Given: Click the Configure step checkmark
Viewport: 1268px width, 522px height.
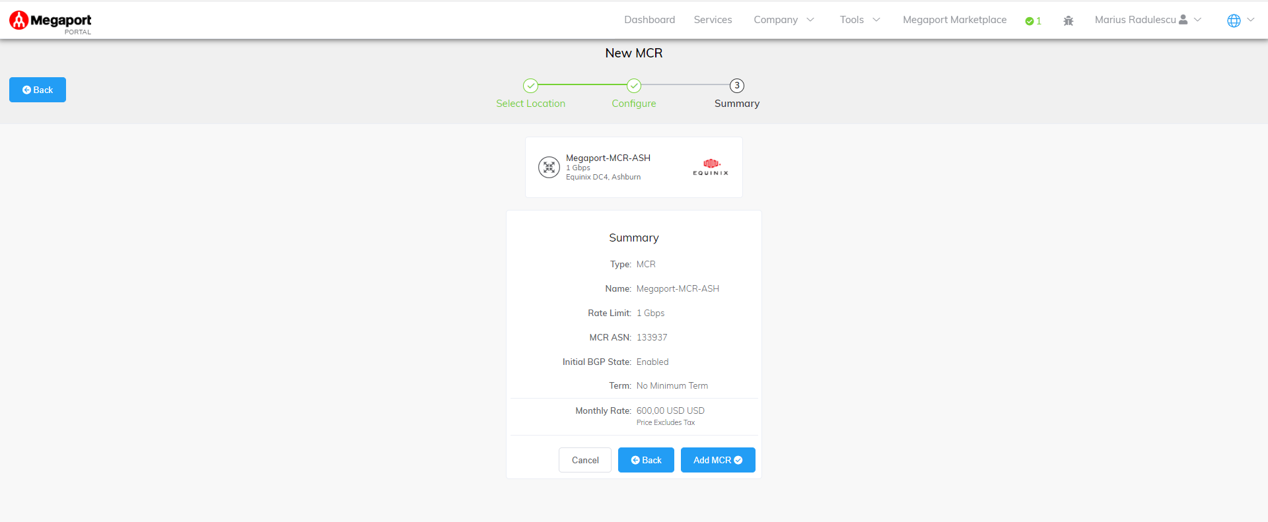Looking at the screenshot, I should coord(634,86).
